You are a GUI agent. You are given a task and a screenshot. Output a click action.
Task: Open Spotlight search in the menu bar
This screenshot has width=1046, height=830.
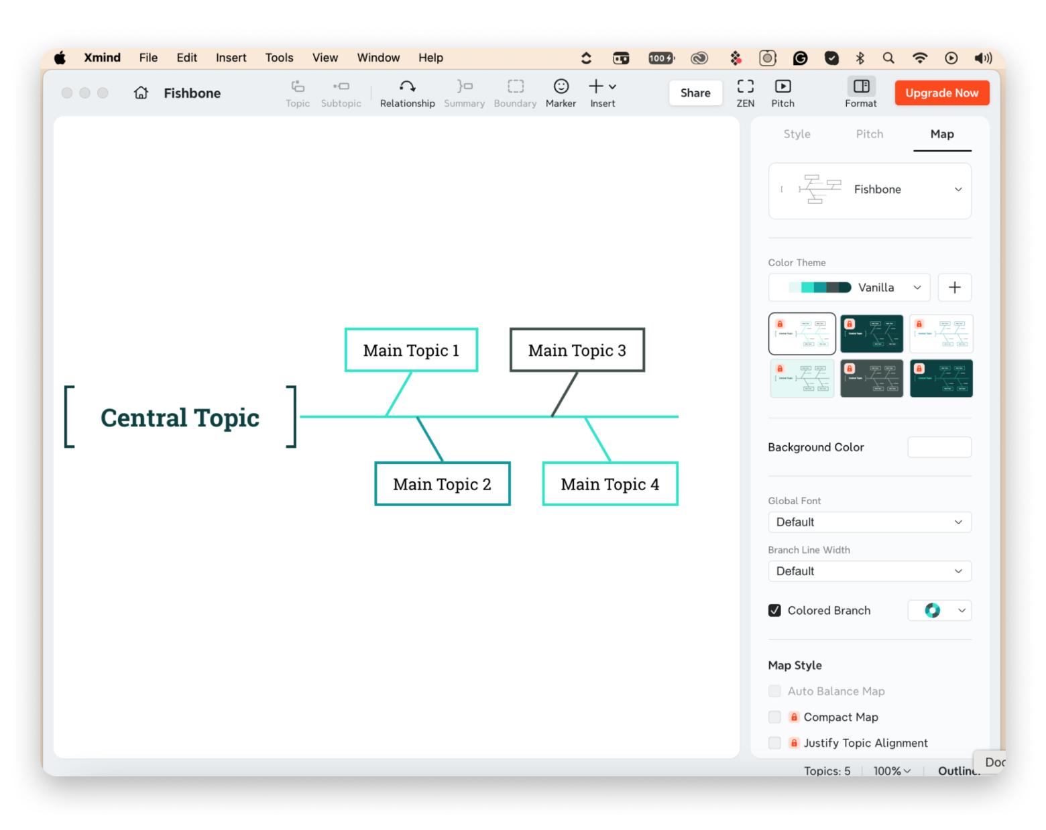(x=888, y=58)
